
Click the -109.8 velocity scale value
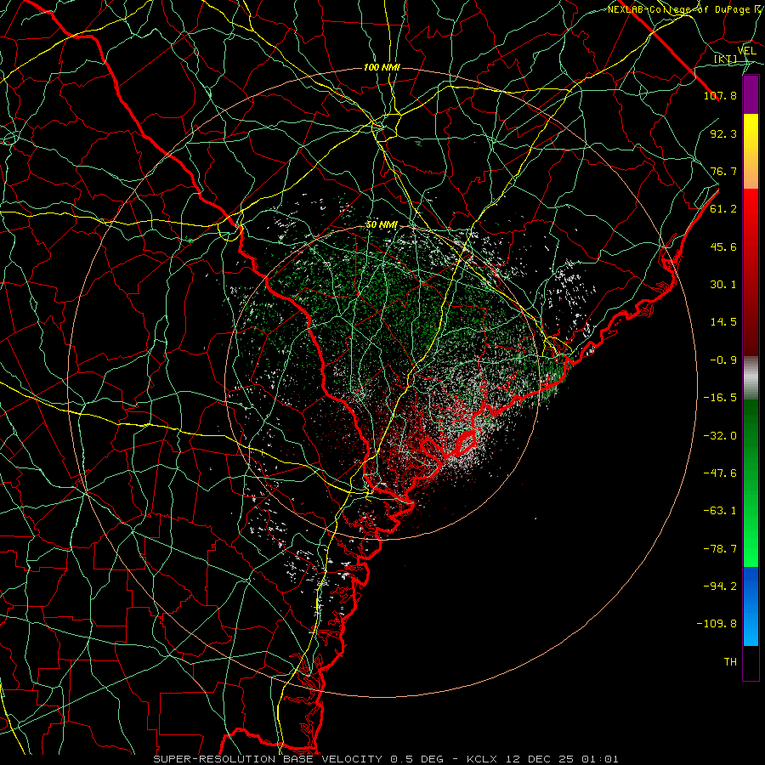click(x=717, y=624)
